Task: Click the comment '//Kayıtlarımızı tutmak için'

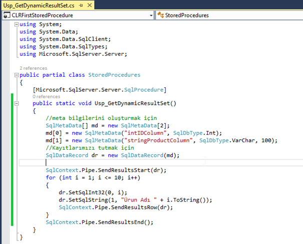Action: [90, 148]
